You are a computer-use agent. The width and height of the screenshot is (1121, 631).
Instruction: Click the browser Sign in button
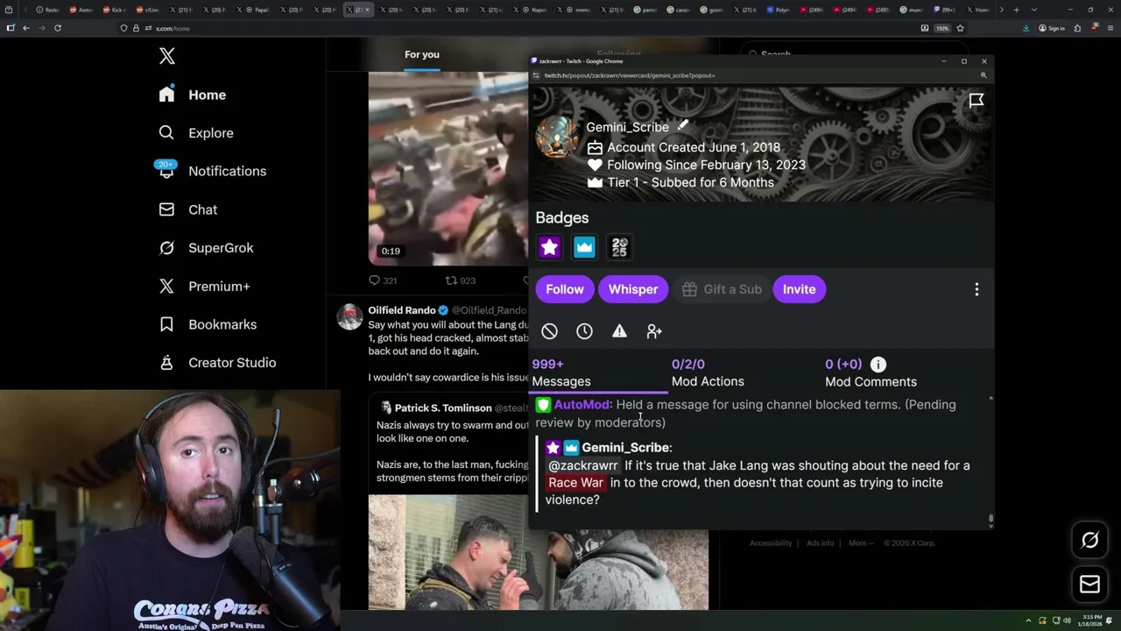tap(1052, 28)
